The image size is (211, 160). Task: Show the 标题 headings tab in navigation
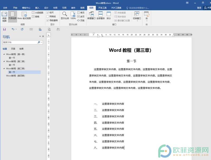coord(5,49)
